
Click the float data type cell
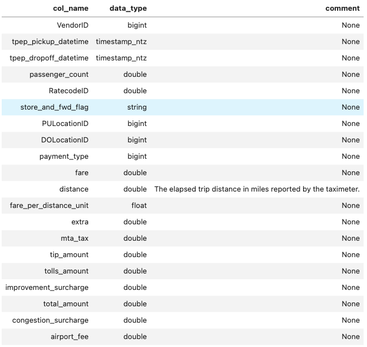click(x=139, y=206)
